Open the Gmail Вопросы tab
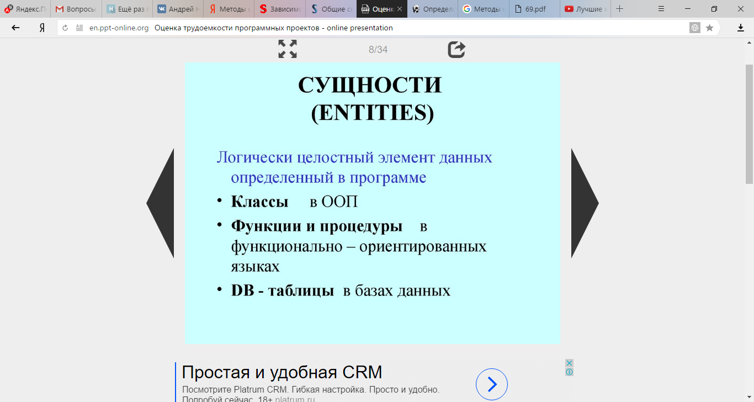Viewport: 754px width, 402px height. 76,9
